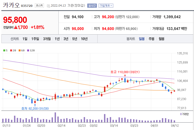The width and height of the screenshot is (194, 130).
Task: Click the 코스피 market badge
Action: [39, 5]
